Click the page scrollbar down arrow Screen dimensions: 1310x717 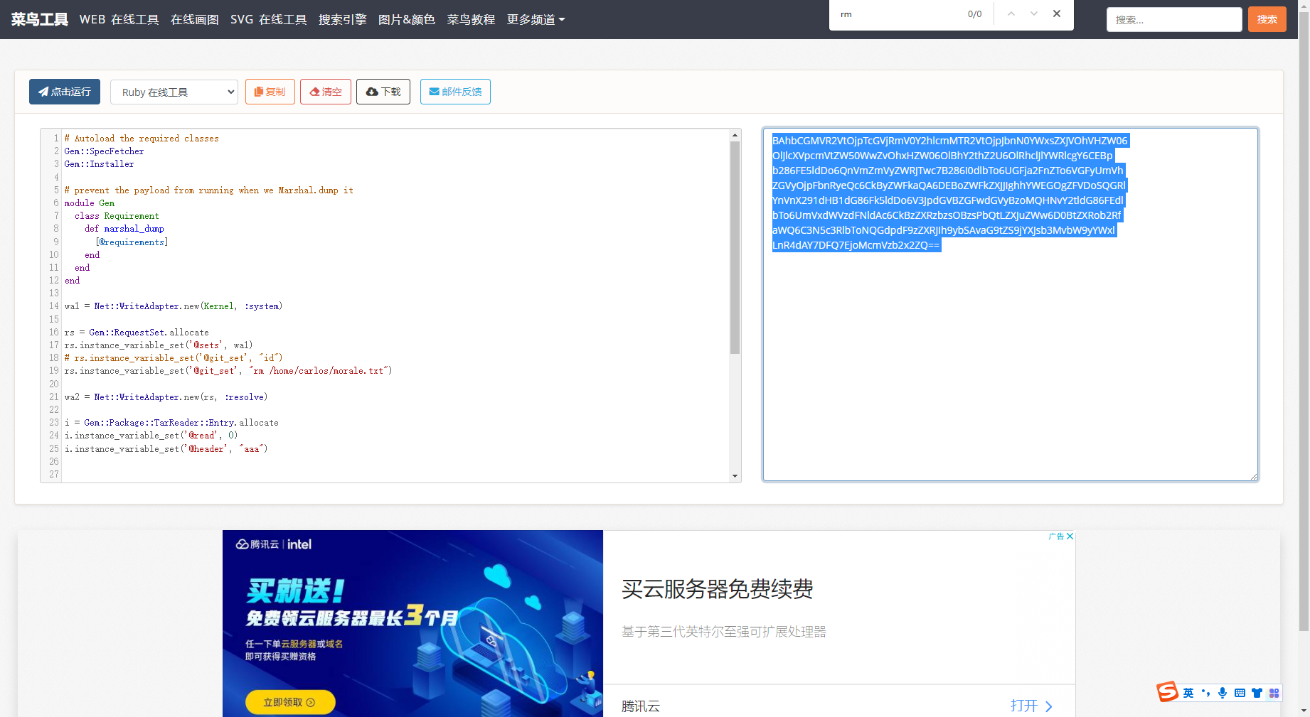tap(1304, 711)
